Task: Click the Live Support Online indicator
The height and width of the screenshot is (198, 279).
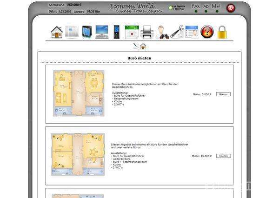Action: (177, 8)
